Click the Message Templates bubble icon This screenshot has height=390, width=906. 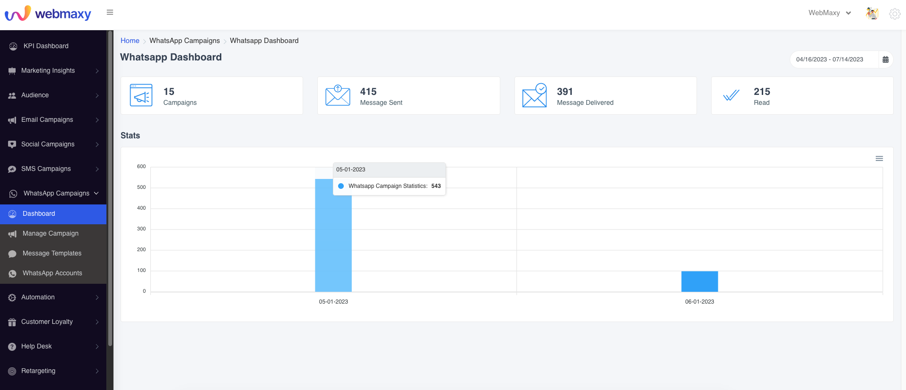coord(12,254)
